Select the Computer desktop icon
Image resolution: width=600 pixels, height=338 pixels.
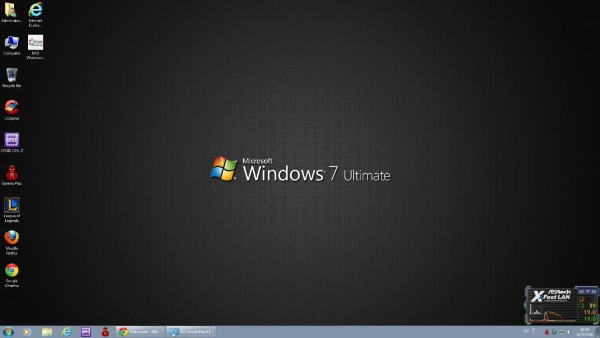(12, 45)
